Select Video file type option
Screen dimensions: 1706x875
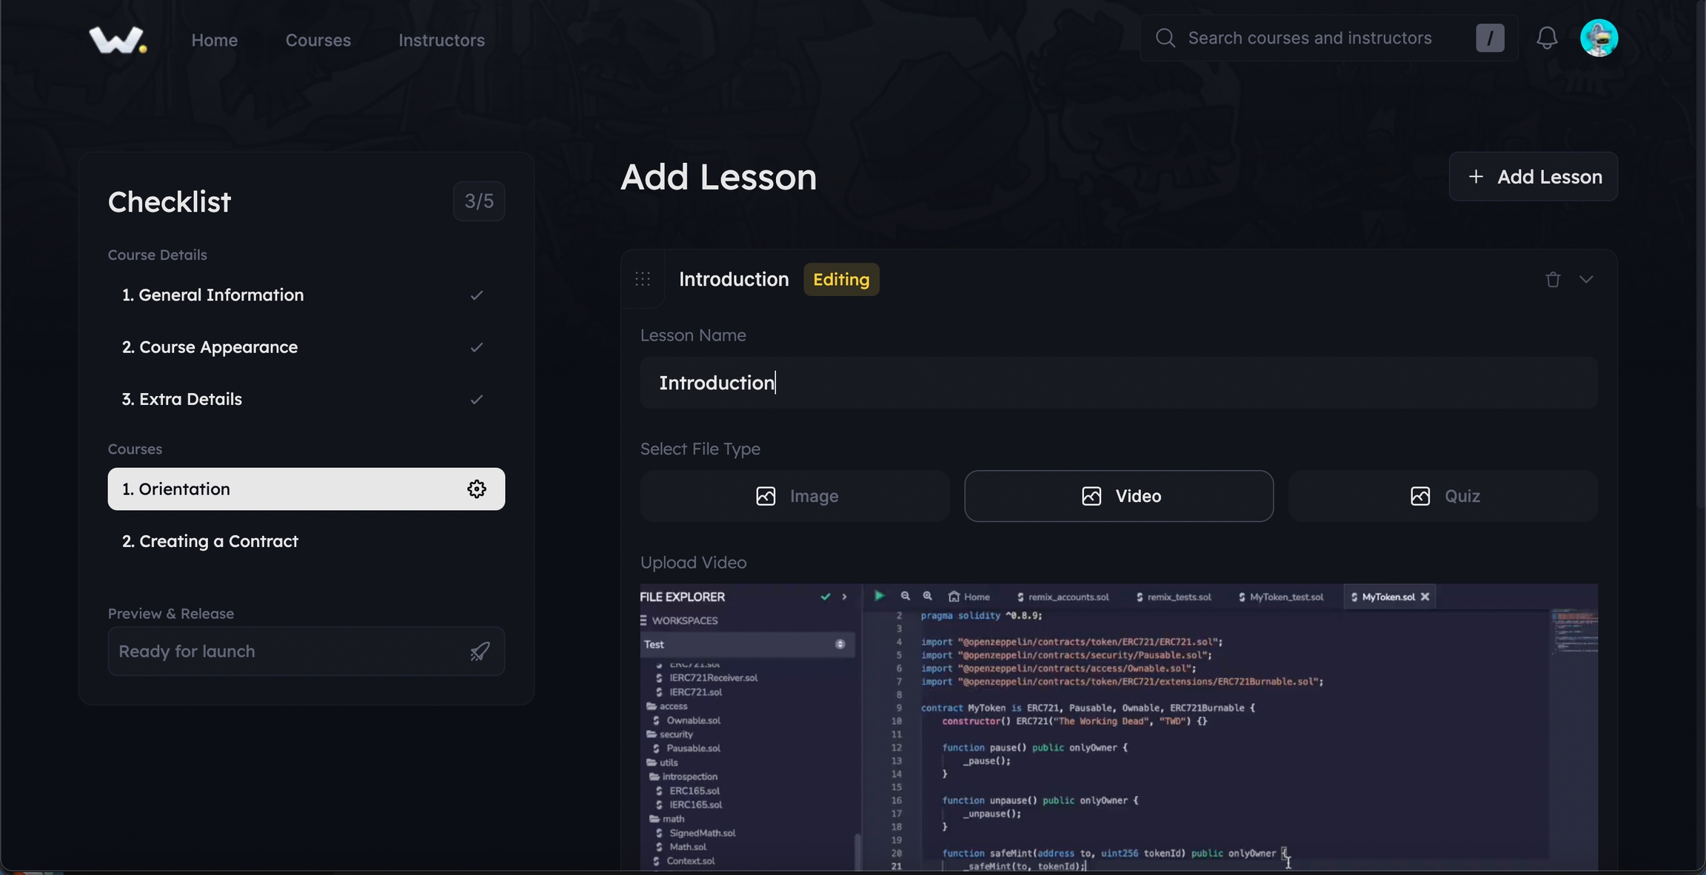[1118, 496]
